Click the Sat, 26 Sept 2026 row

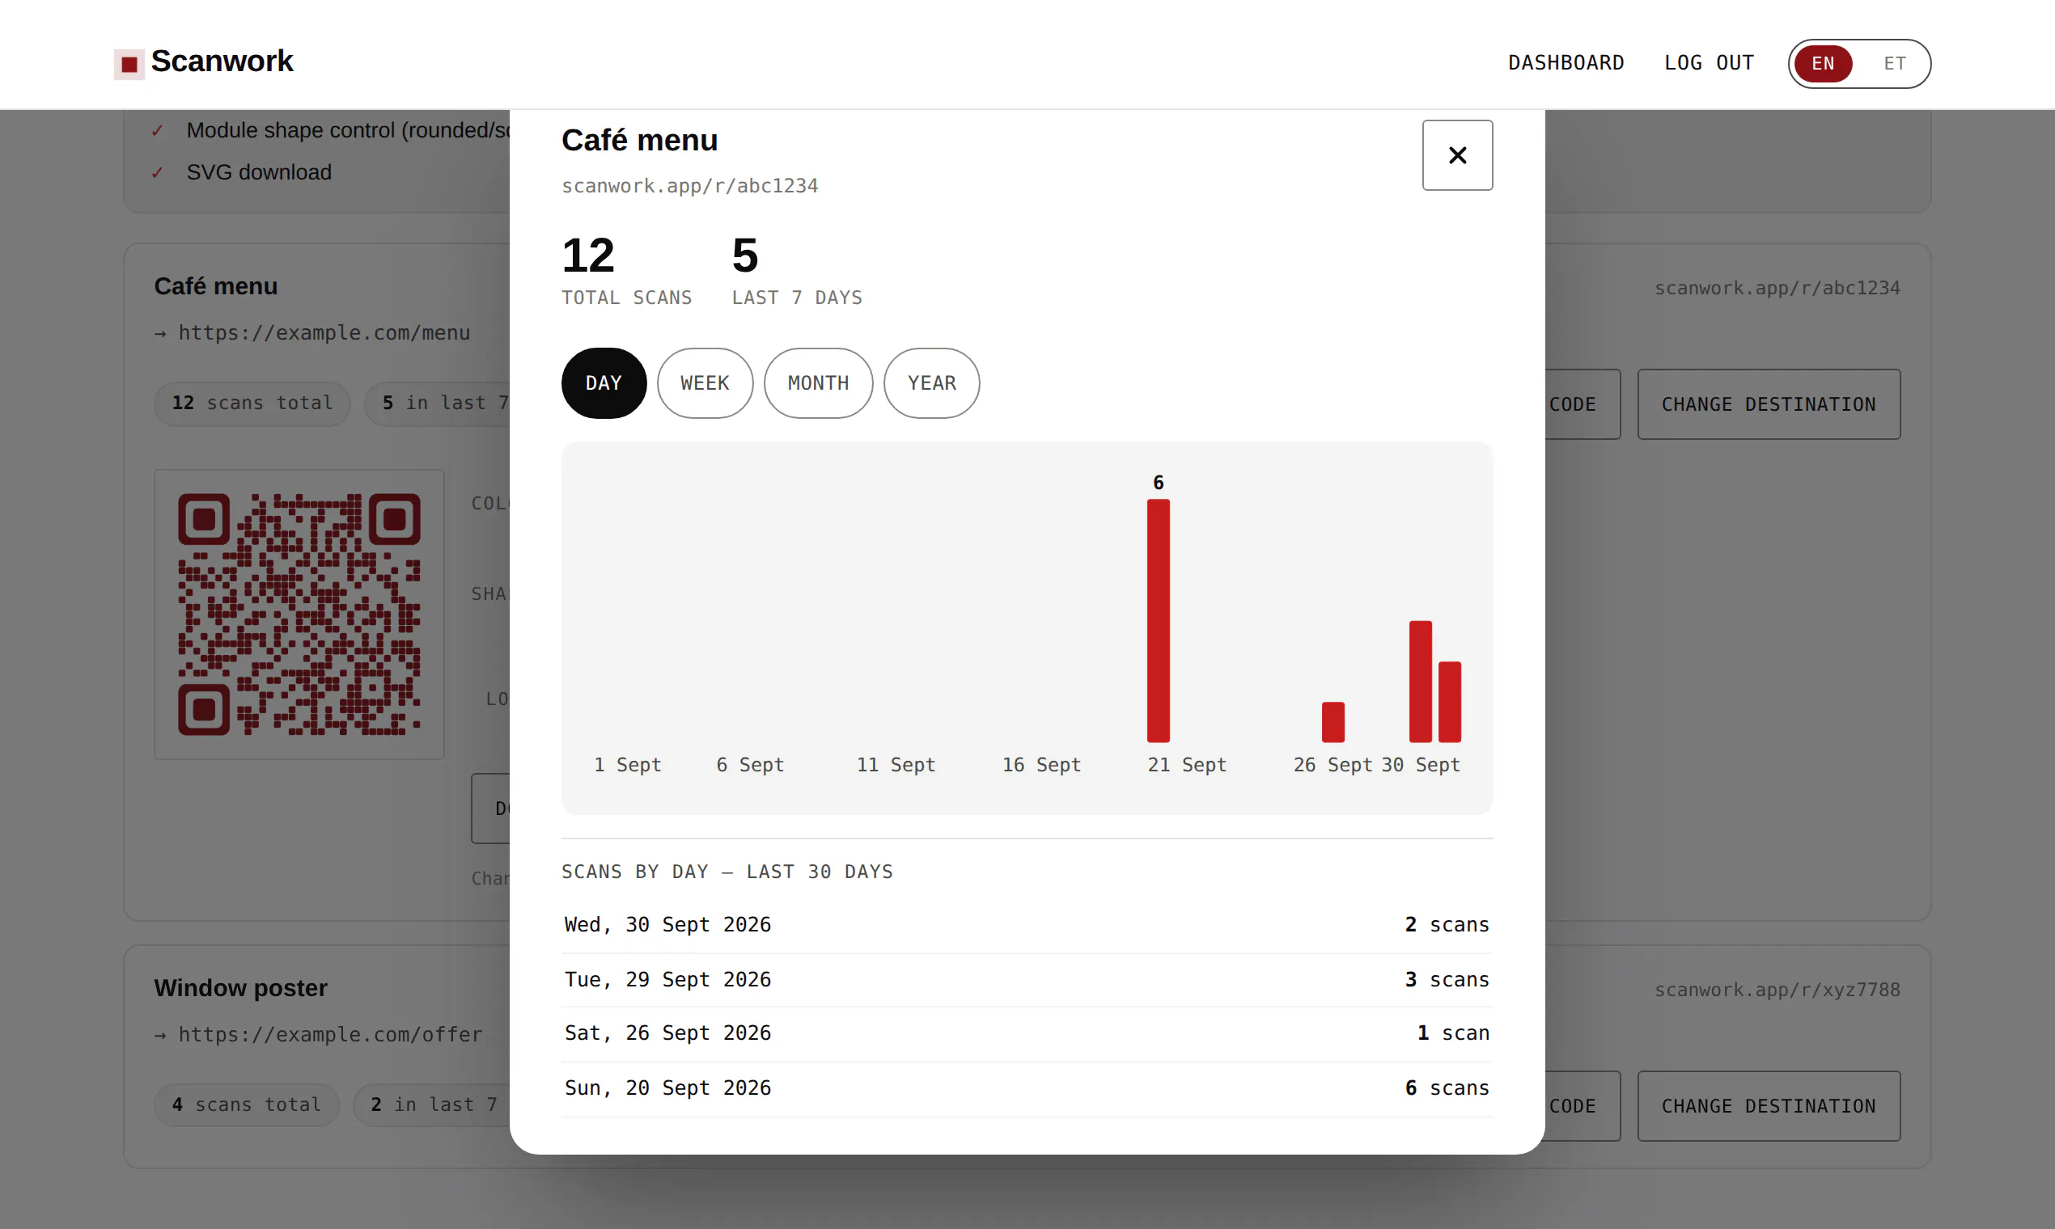[x=1027, y=1033]
